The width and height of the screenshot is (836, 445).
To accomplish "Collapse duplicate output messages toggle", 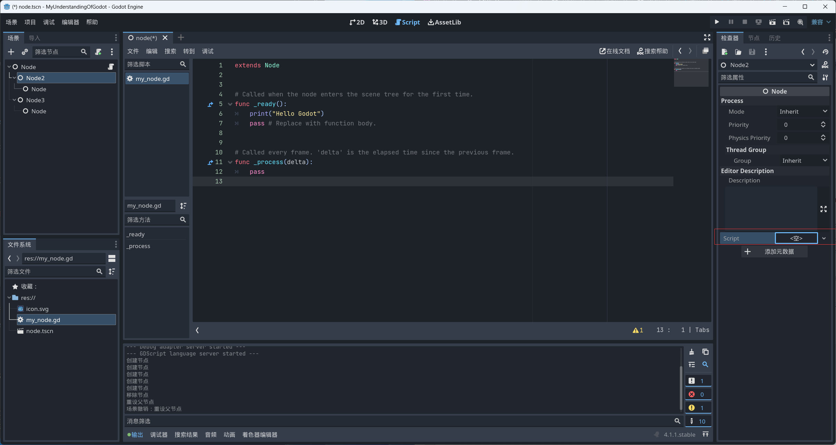I will [x=692, y=364].
